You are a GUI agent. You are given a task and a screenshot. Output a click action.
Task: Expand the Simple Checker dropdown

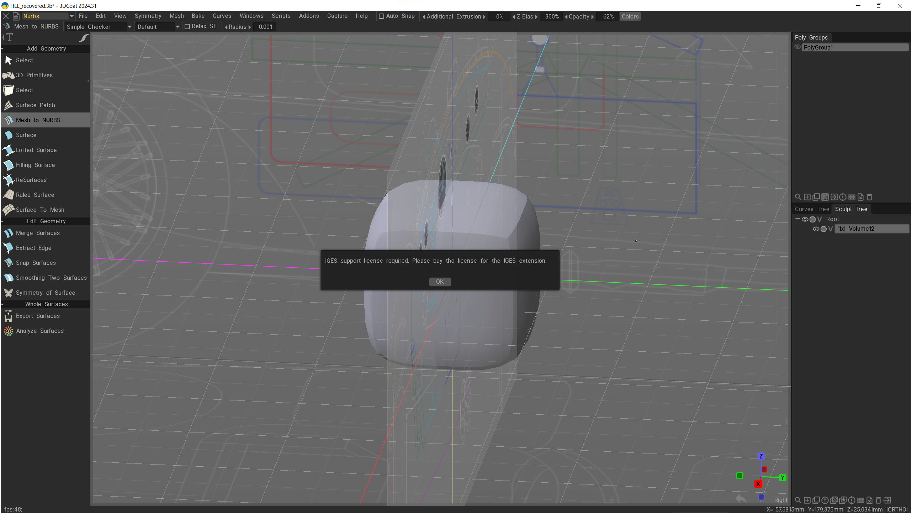point(129,27)
